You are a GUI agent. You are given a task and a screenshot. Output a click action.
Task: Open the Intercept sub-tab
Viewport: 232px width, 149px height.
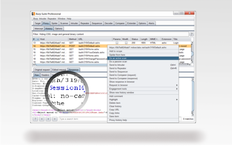39,28
